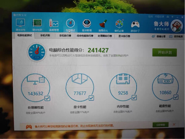Switch to 处理器排行榜 tab
The height and width of the screenshot is (139, 185).
click(105, 36)
